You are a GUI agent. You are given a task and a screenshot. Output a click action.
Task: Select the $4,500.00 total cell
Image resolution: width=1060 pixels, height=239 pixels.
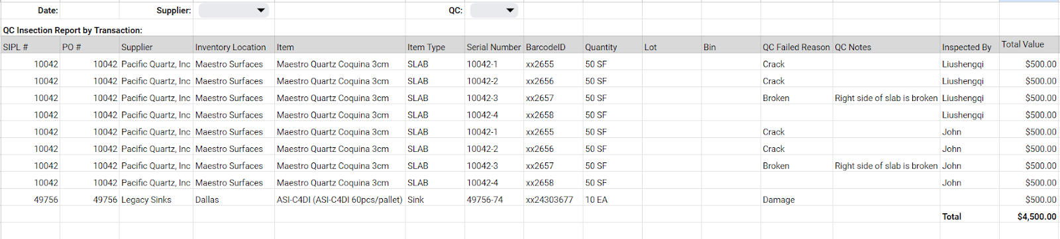(1029, 217)
